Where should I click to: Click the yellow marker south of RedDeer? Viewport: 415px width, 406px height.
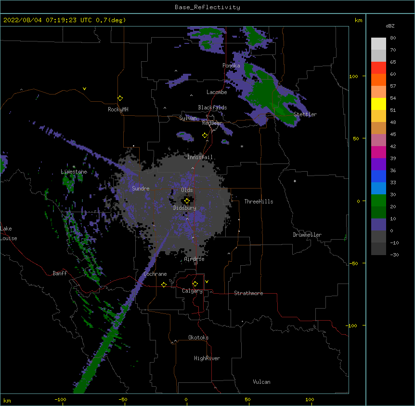coord(205,135)
